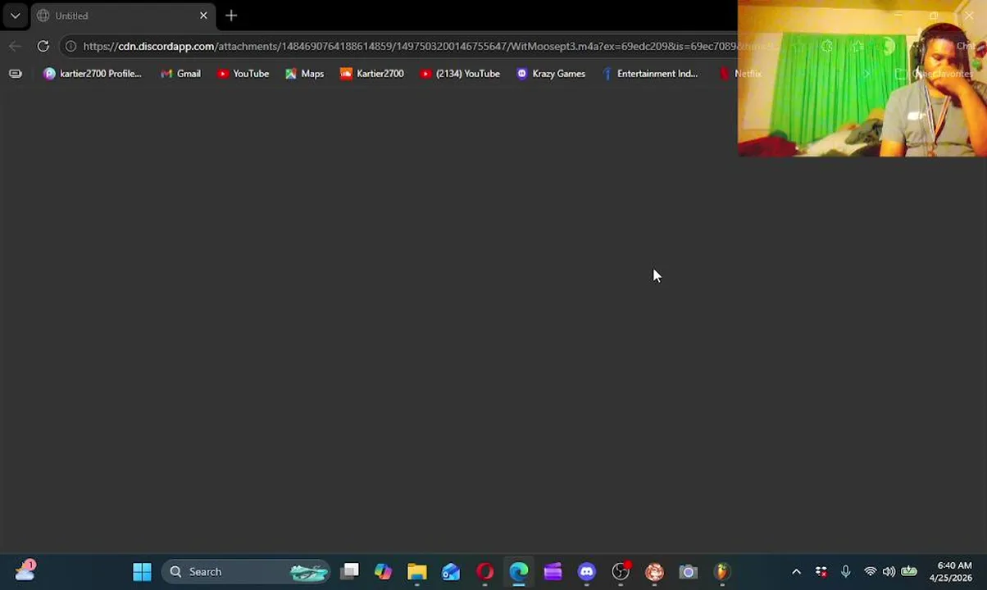Viewport: 987px width, 590px height.
Task: Open the Gmail bookmark
Action: coord(180,74)
